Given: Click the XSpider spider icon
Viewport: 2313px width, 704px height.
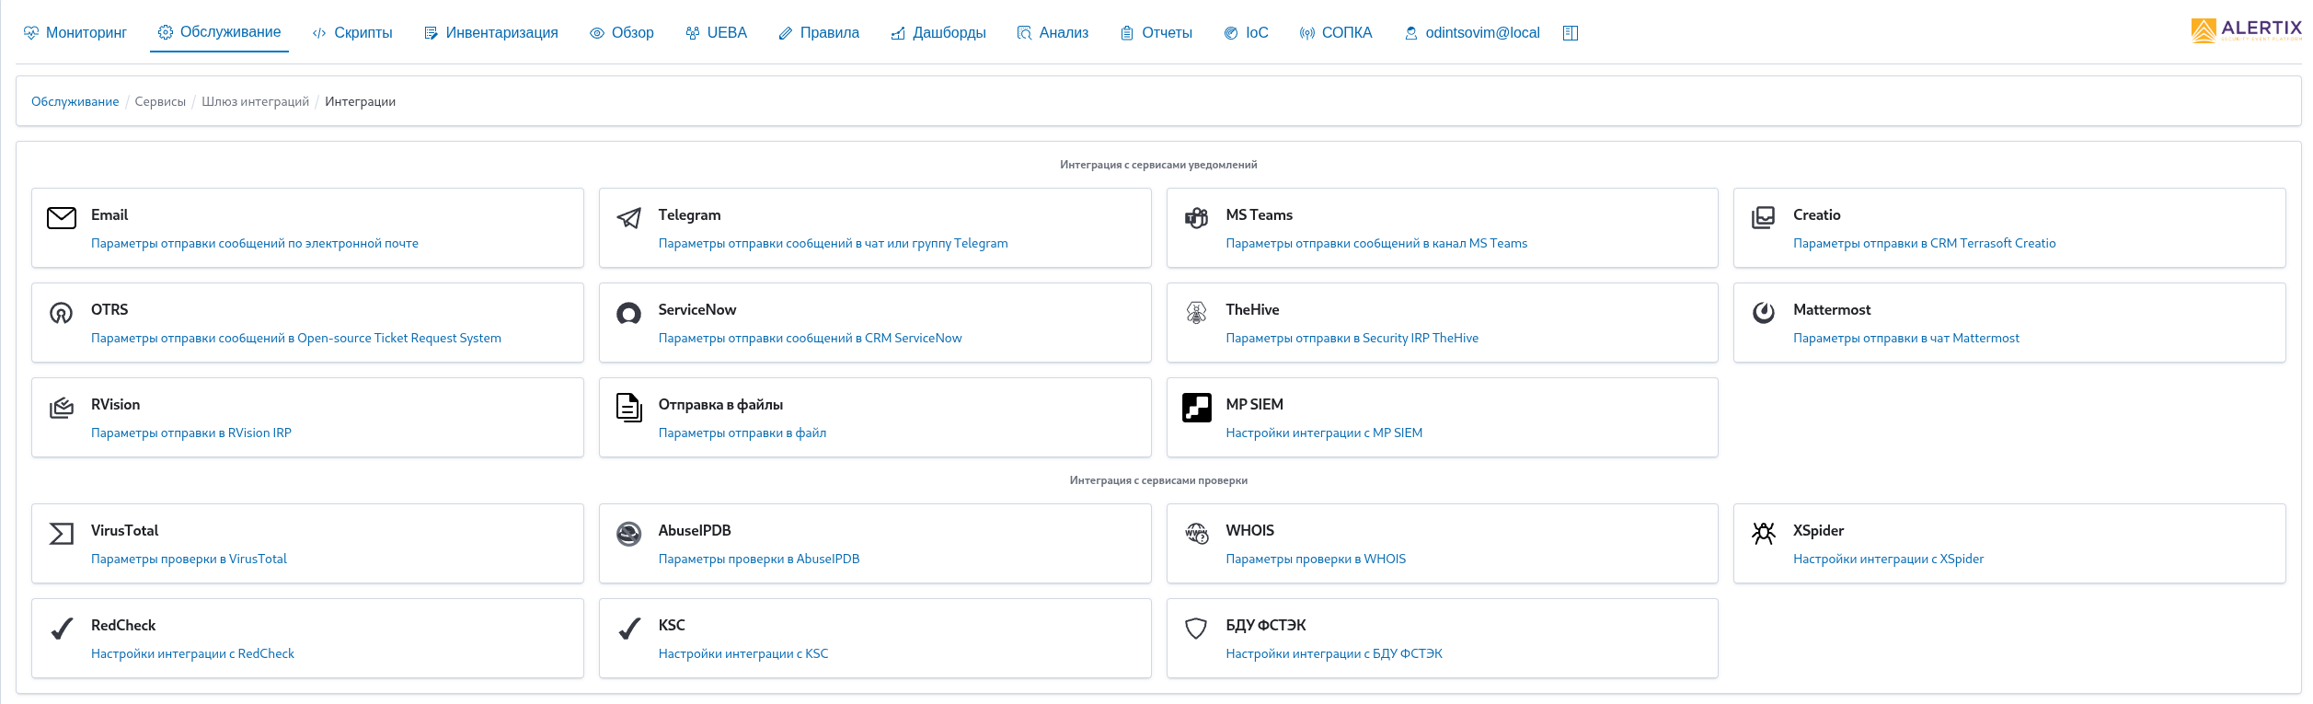Looking at the screenshot, I should coord(1763,533).
